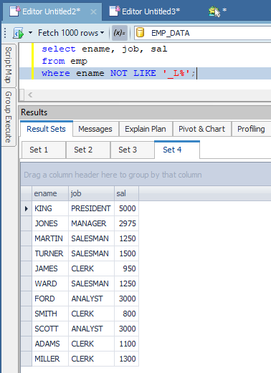Switch to Set 3 results
271x373 pixels.
pos(132,150)
